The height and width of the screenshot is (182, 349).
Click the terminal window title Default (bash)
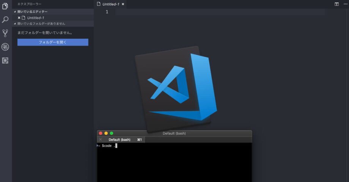pos(174,133)
